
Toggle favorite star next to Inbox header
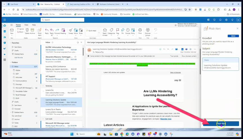52,42
